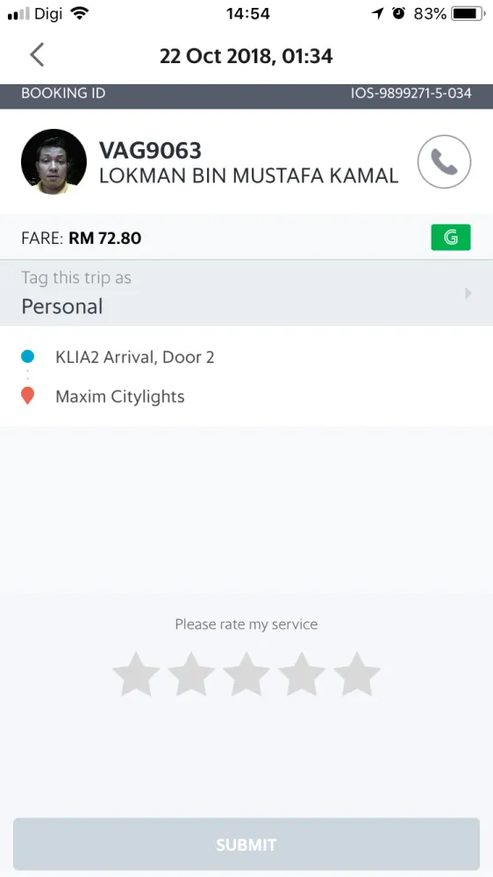Tap the green GrabPay G icon
The width and height of the screenshot is (493, 877).
click(x=451, y=237)
